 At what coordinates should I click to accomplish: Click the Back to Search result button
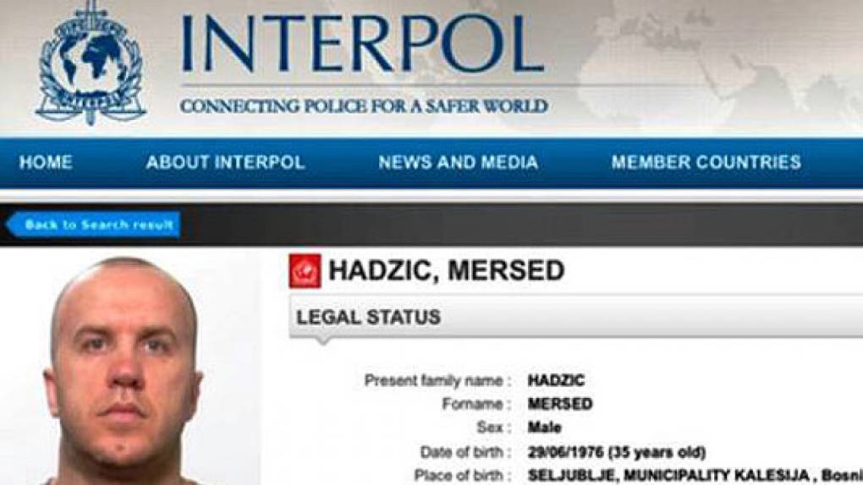(x=93, y=225)
